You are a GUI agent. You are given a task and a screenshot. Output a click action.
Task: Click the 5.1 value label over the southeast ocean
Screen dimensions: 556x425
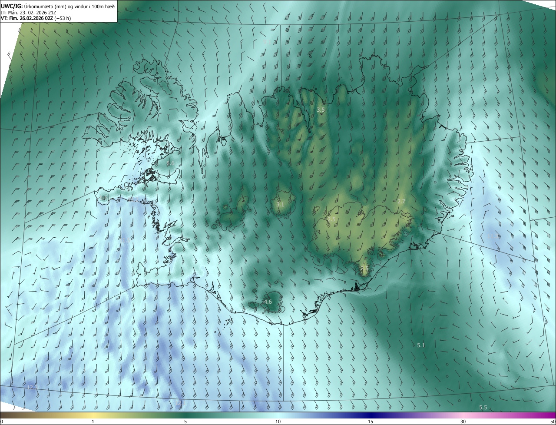421,345
